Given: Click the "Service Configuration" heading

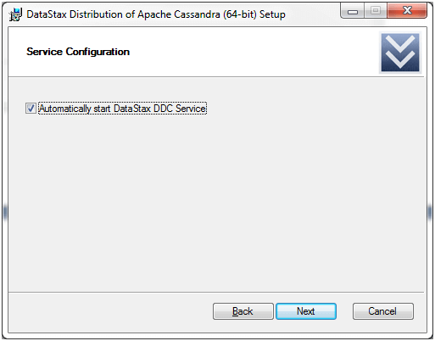Looking at the screenshot, I should click(x=78, y=52).
